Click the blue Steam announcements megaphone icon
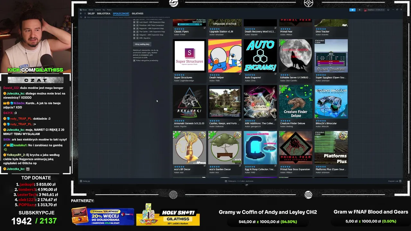Screen dimensions: 411x231 tap(352, 10)
